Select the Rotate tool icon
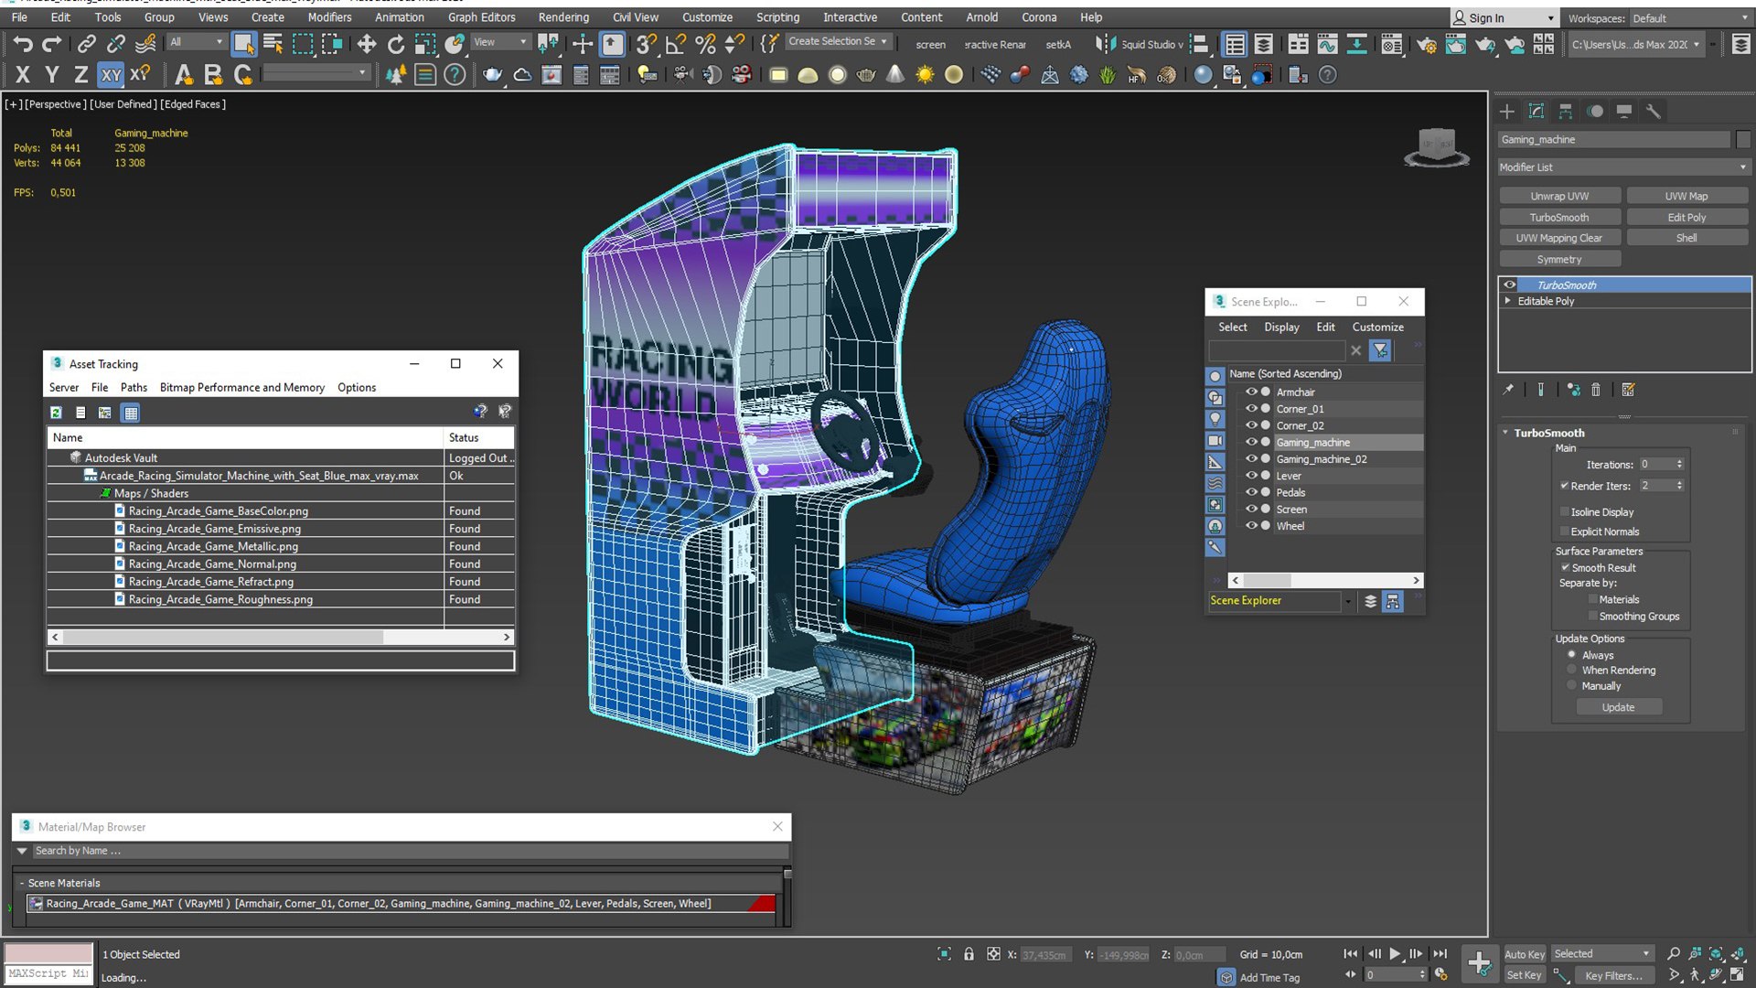The image size is (1756, 988). point(395,44)
